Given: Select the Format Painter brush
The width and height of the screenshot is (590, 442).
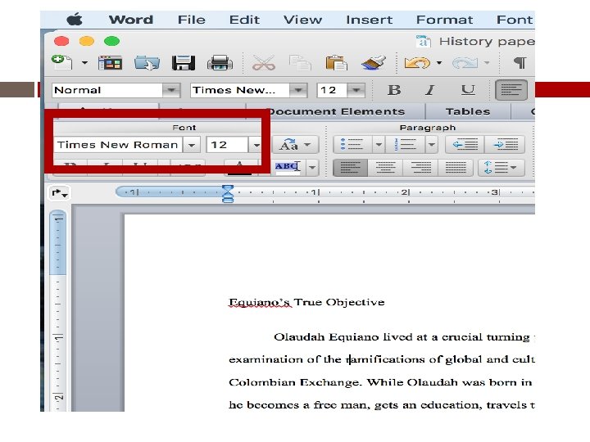Looking at the screenshot, I should 374,63.
